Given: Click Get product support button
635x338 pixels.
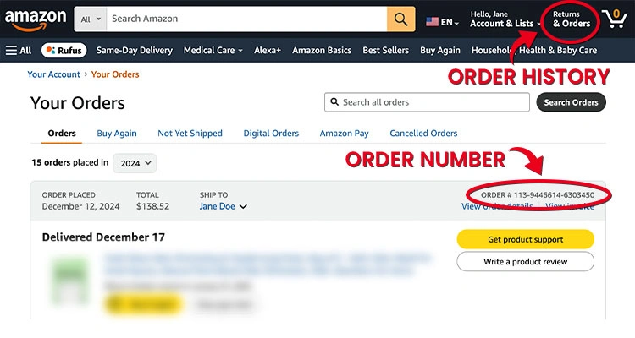Looking at the screenshot, I should [525, 239].
